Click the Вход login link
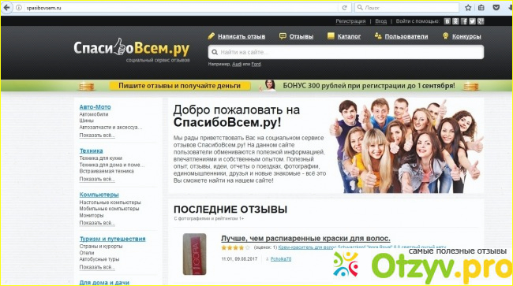This screenshot has width=513, height=286. [381, 21]
